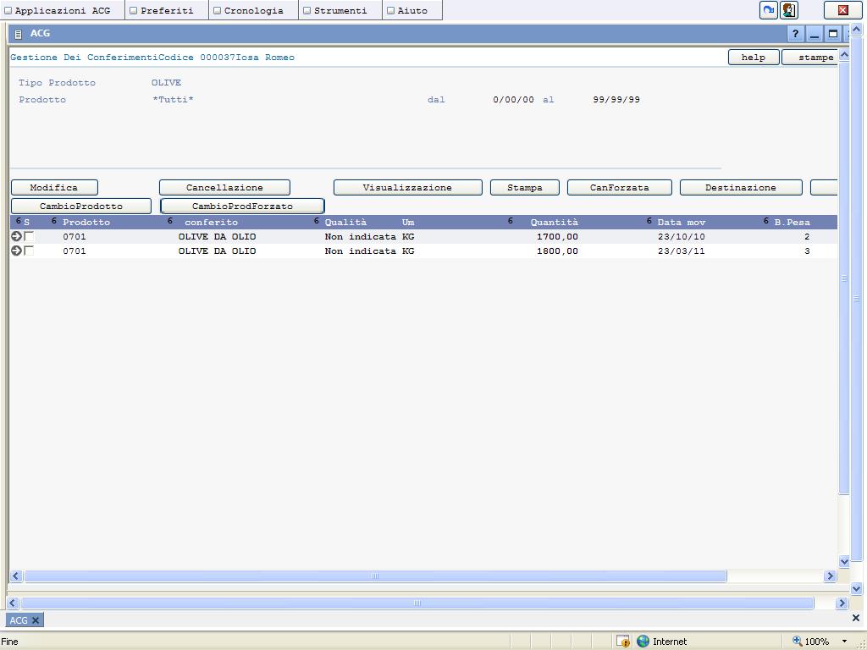Click OLIVE DA OLIO in the 23/10/10 row
867x650 pixels.
click(x=218, y=237)
